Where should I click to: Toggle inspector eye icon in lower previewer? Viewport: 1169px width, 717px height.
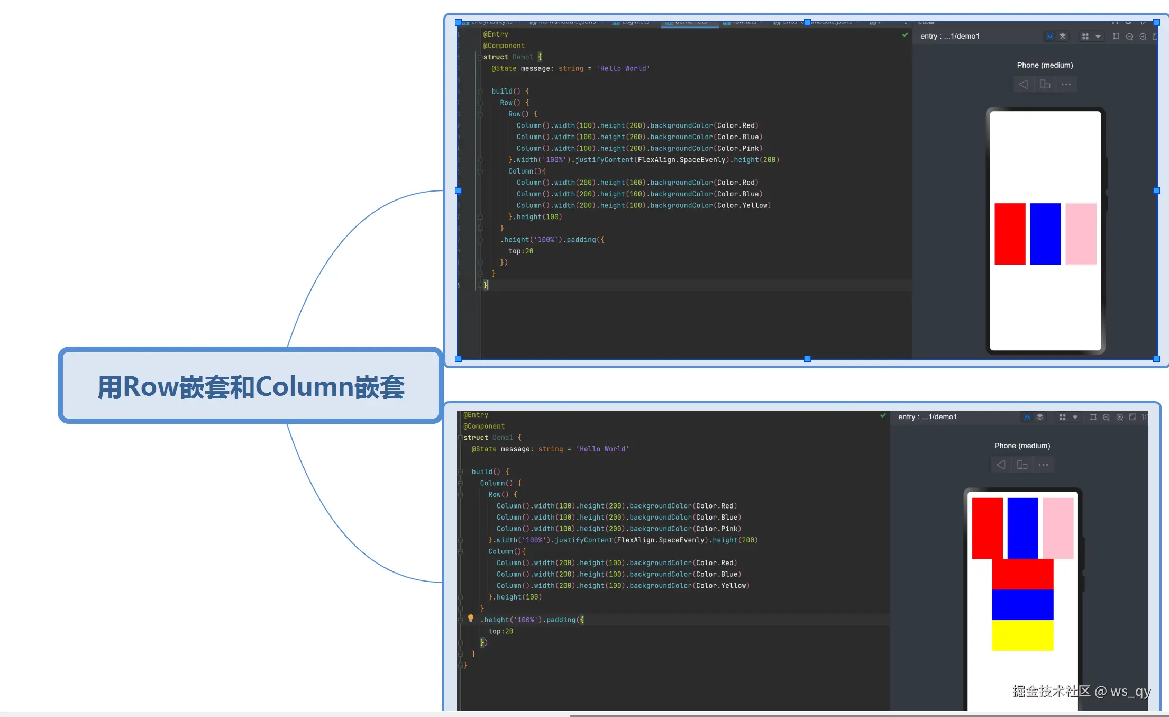point(1027,417)
